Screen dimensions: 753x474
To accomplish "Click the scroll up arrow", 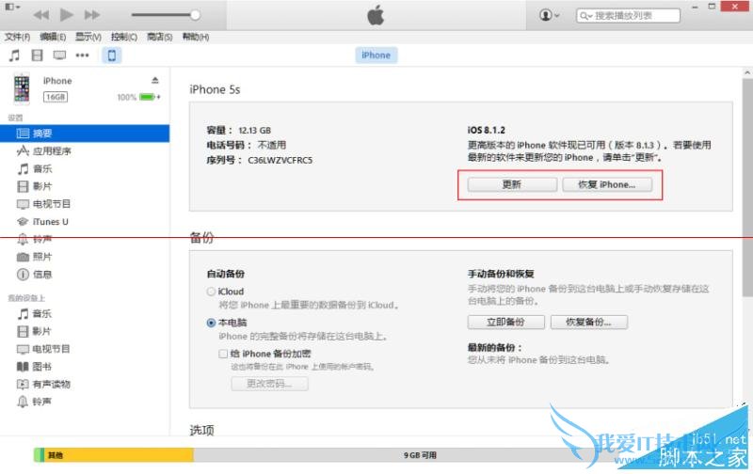I will coord(747,73).
